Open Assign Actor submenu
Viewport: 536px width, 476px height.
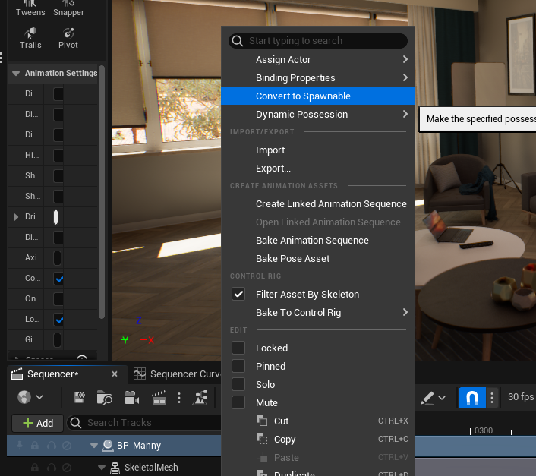tap(318, 59)
